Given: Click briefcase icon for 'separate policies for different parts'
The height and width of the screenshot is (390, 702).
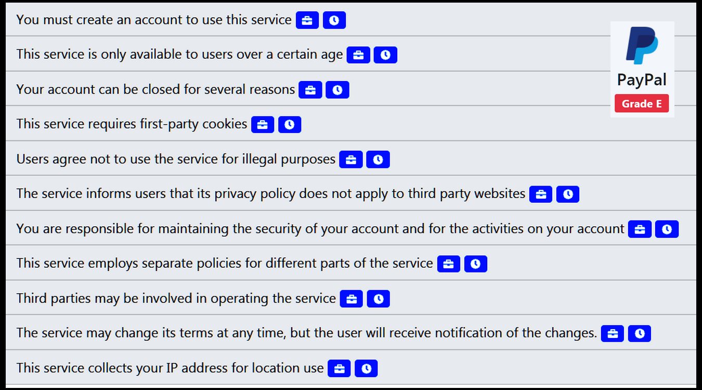Looking at the screenshot, I should pyautogui.click(x=449, y=264).
